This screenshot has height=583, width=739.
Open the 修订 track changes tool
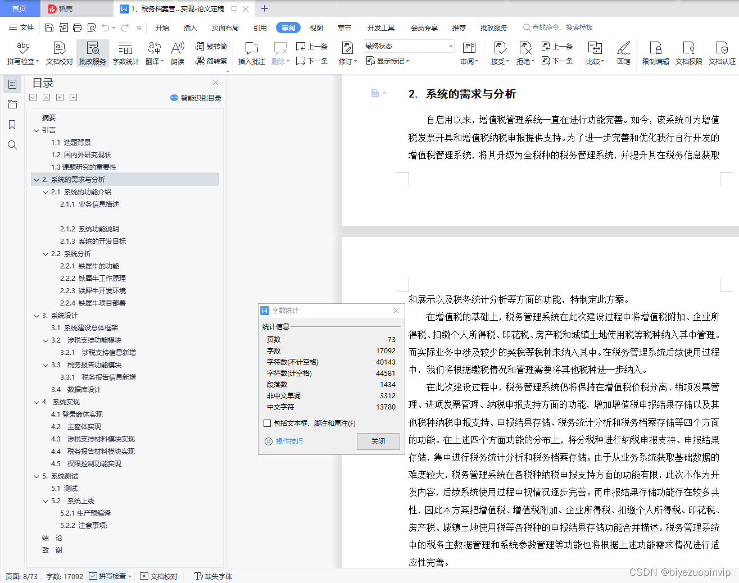[x=348, y=53]
